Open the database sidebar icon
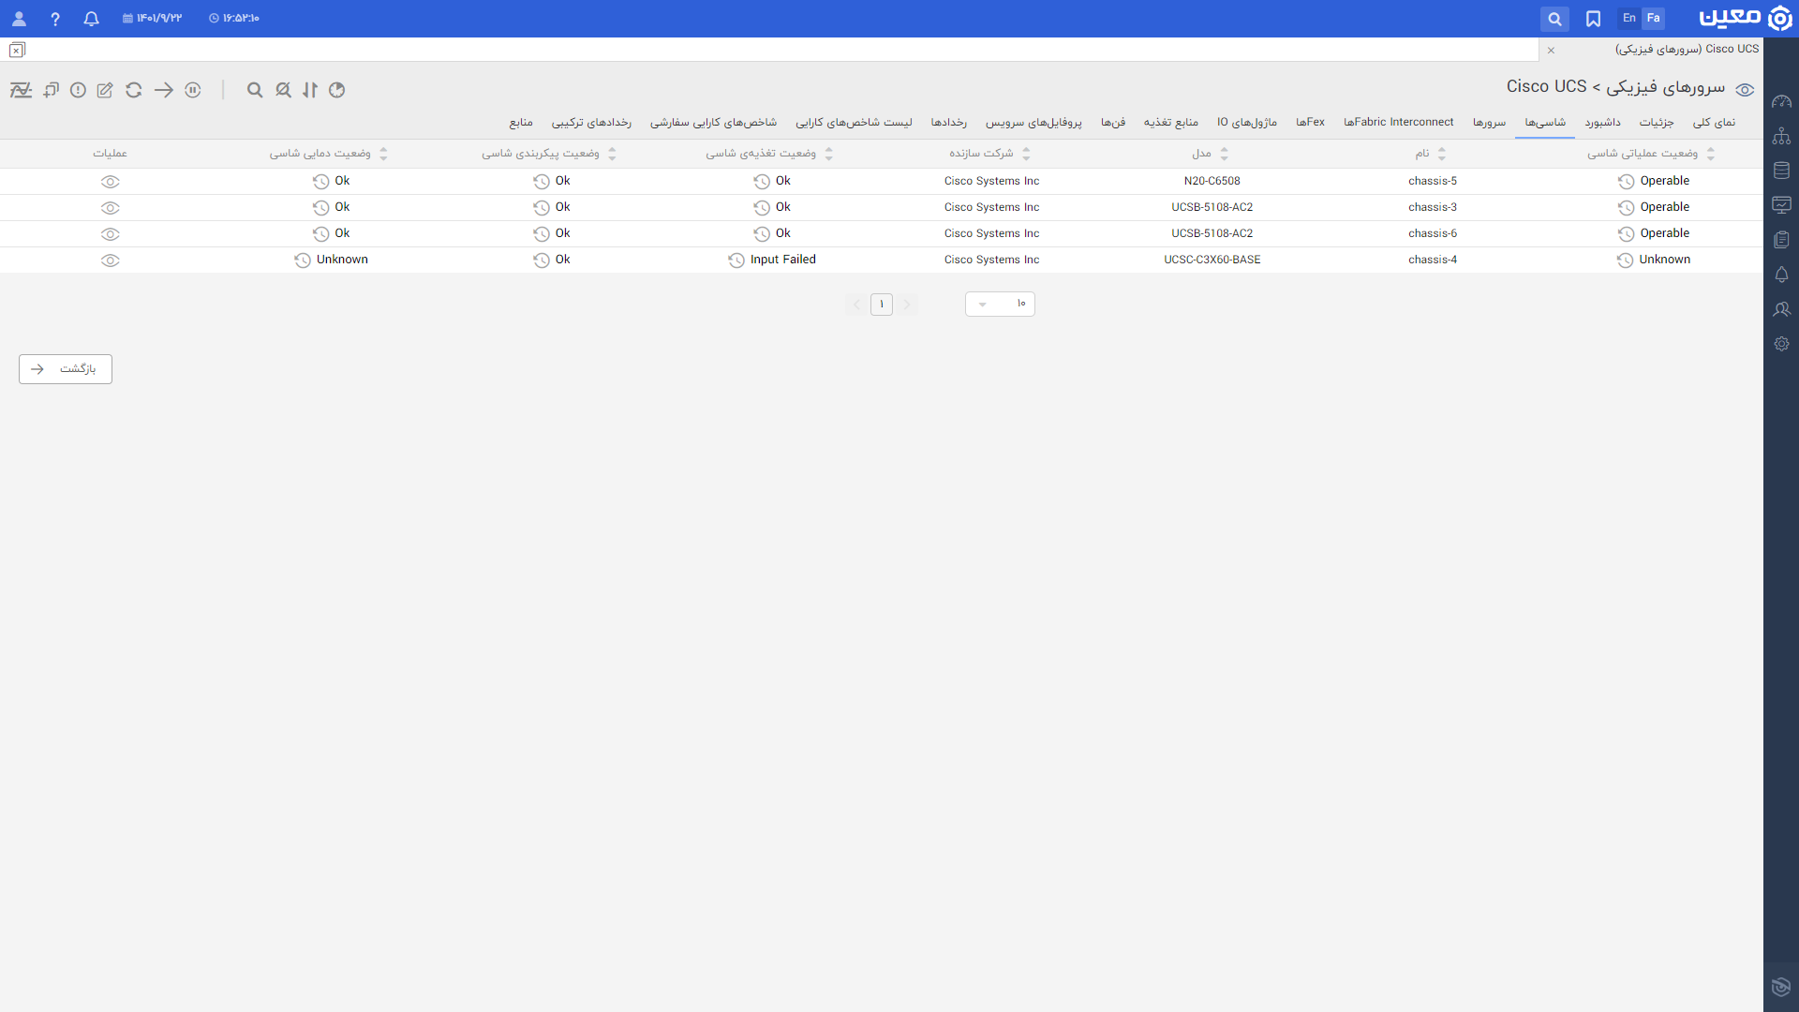 pyautogui.click(x=1781, y=171)
